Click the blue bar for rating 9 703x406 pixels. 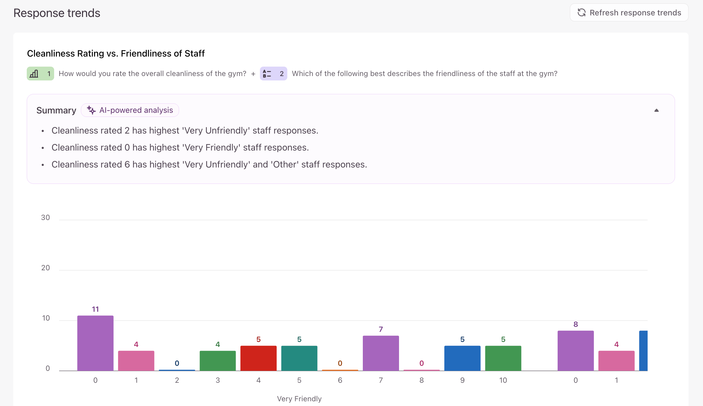point(462,358)
